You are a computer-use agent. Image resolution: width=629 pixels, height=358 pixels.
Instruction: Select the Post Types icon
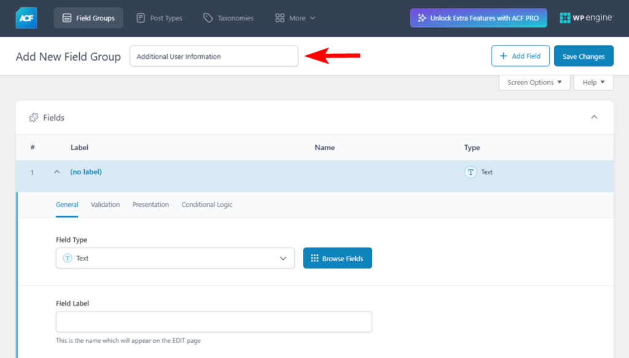pyautogui.click(x=141, y=18)
